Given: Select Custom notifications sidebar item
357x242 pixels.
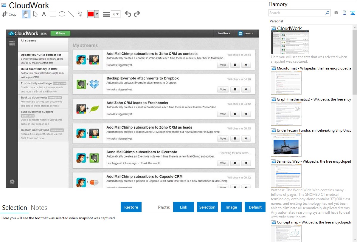Looking at the screenshot, I should (43, 134).
